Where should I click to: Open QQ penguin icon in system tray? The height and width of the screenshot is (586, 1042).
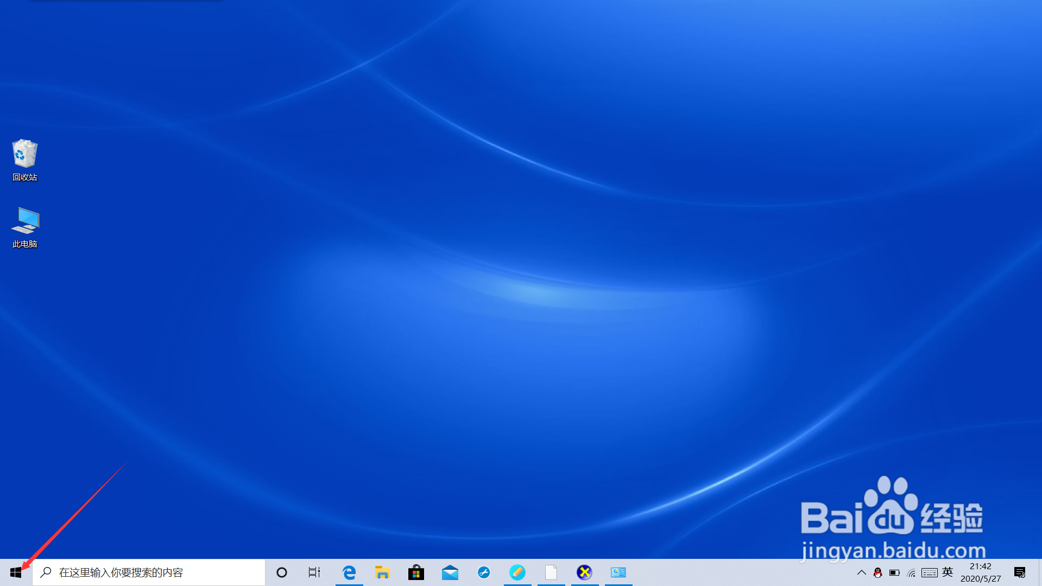click(878, 572)
